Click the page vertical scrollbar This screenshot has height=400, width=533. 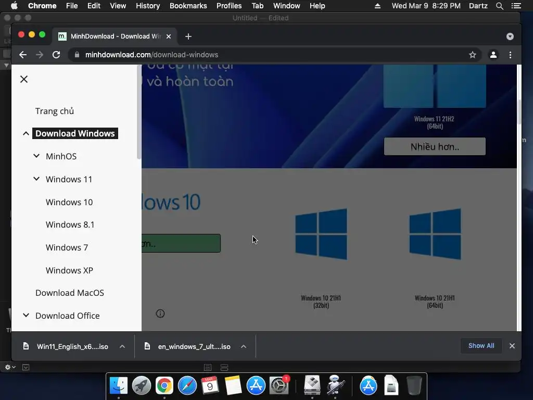(x=519, y=113)
